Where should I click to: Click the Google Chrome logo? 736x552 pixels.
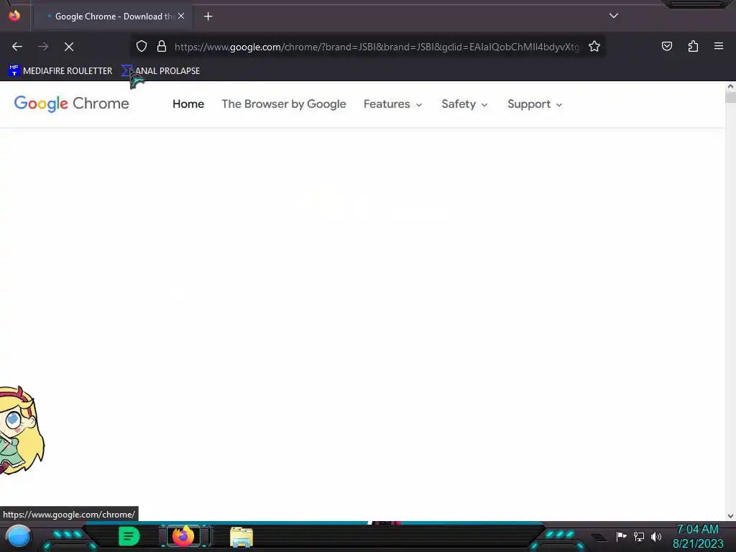tap(71, 103)
